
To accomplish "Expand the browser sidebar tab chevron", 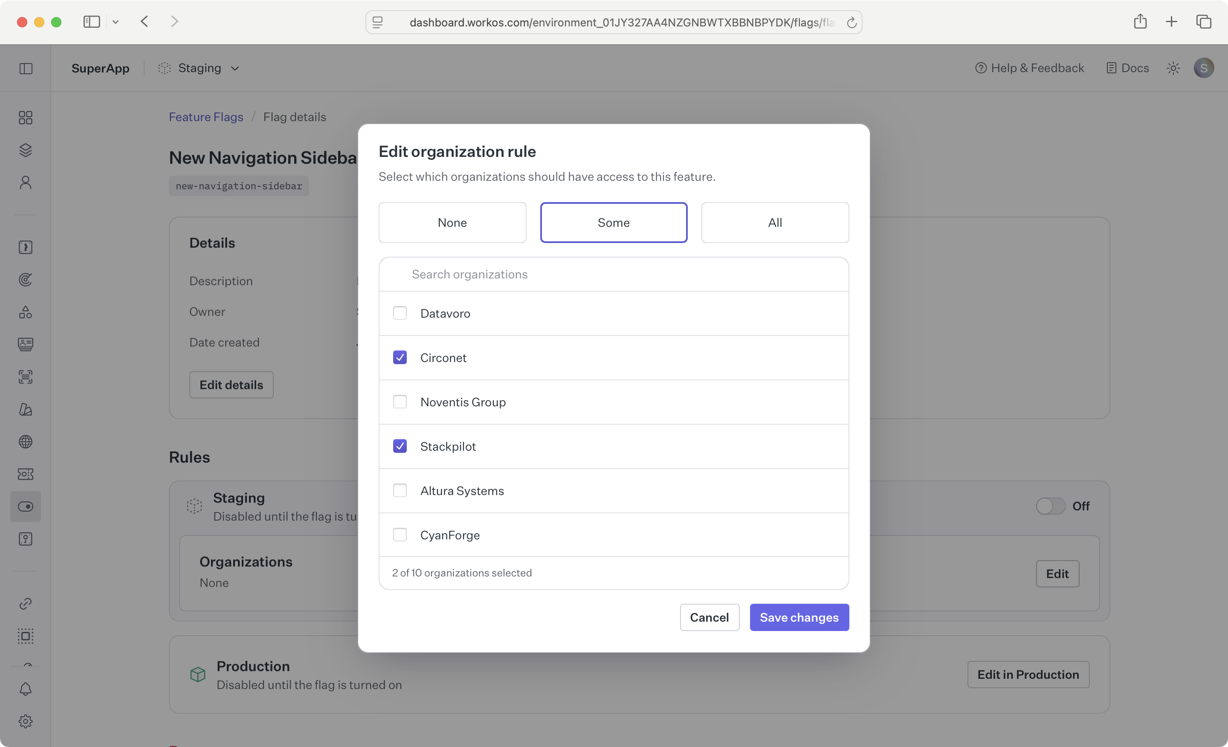I will point(116,21).
